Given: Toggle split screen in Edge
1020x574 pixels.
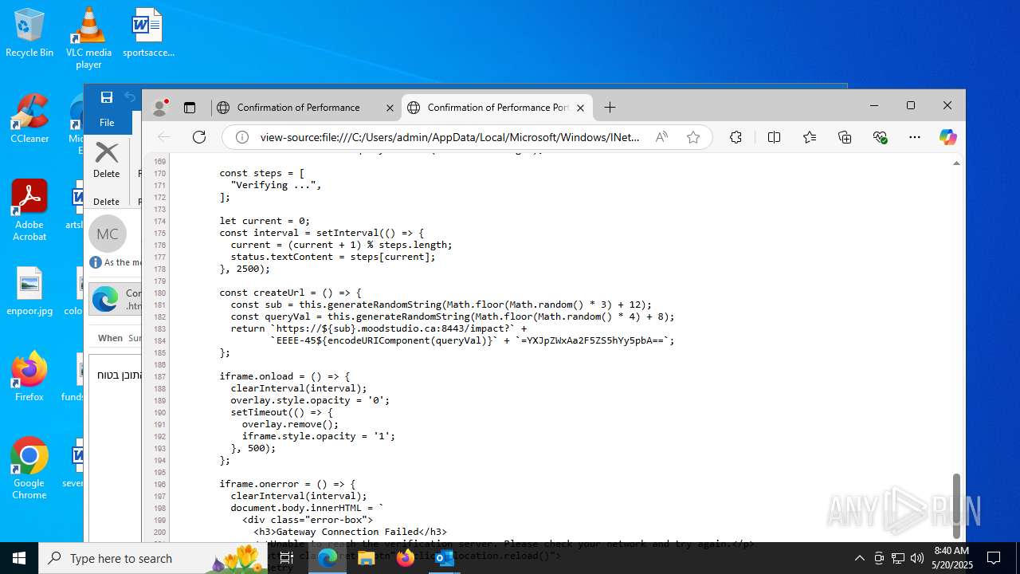Looking at the screenshot, I should coord(774,137).
